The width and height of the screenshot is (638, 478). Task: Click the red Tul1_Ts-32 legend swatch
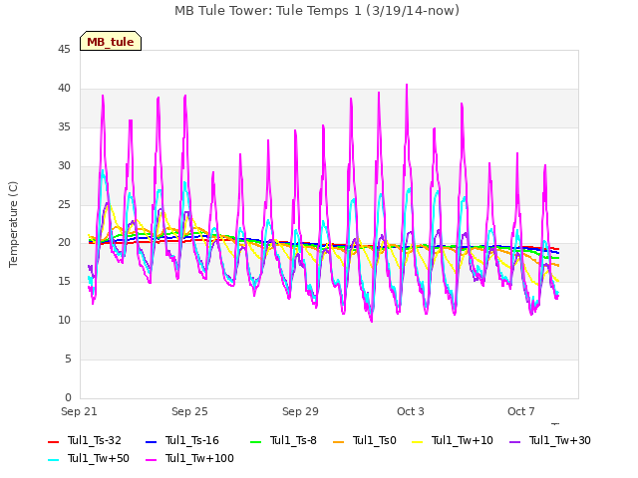click(x=53, y=441)
